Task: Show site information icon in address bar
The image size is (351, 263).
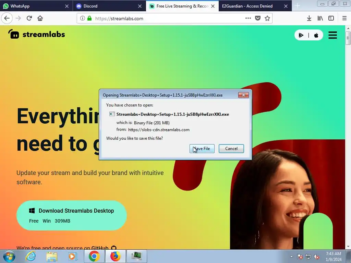Action: (82, 18)
